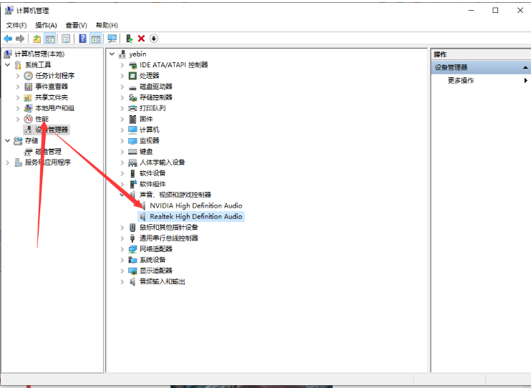Select NVIDIA High Definition Audio device
The height and width of the screenshot is (388, 531).
[195, 205]
